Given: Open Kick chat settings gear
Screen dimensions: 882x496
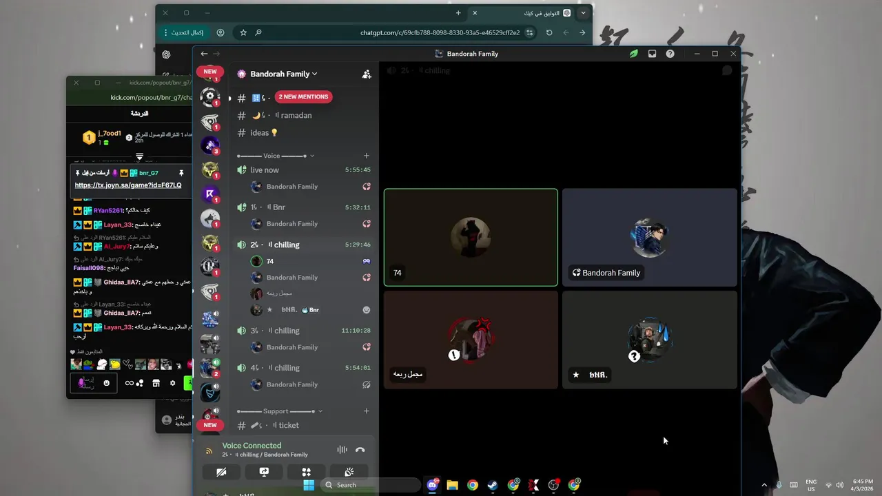Looking at the screenshot, I should pyautogui.click(x=172, y=383).
